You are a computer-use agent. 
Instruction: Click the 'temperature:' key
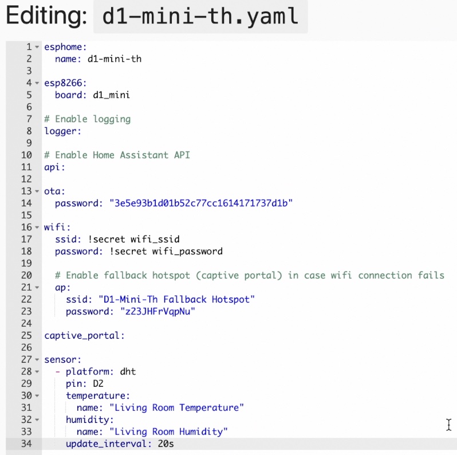coord(98,396)
